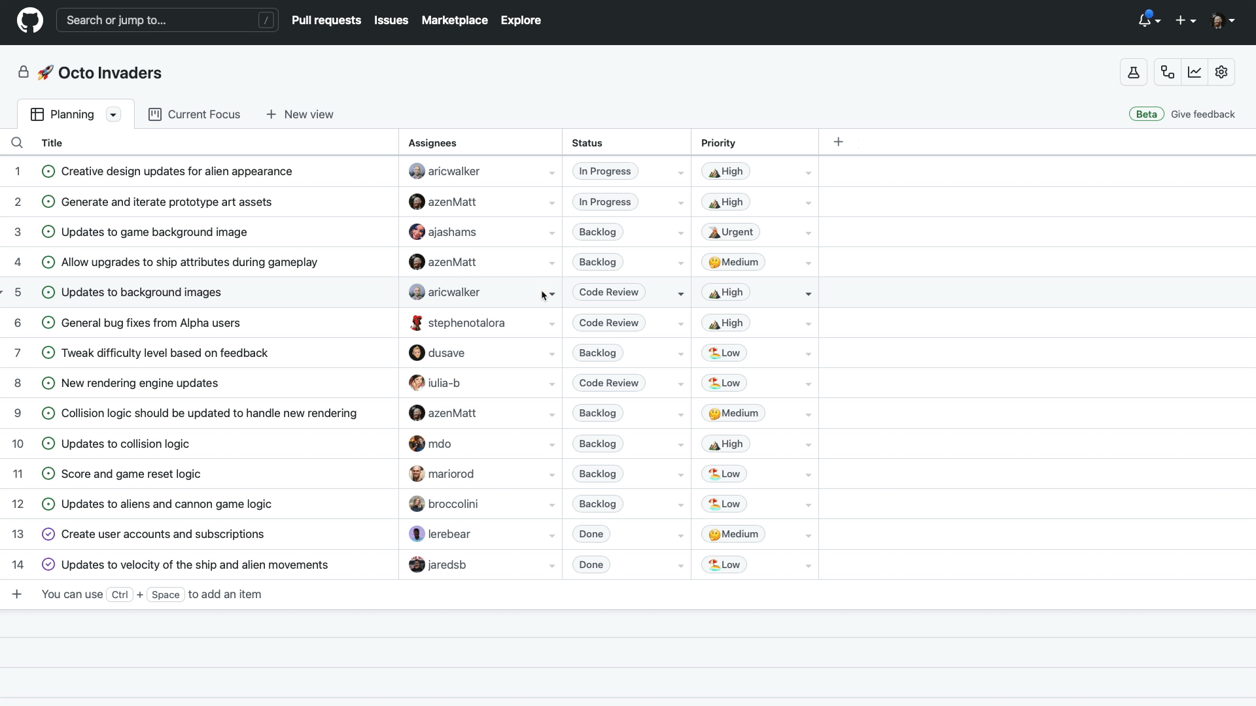Switch to Current Focus view
The width and height of the screenshot is (1256, 706).
[194, 114]
